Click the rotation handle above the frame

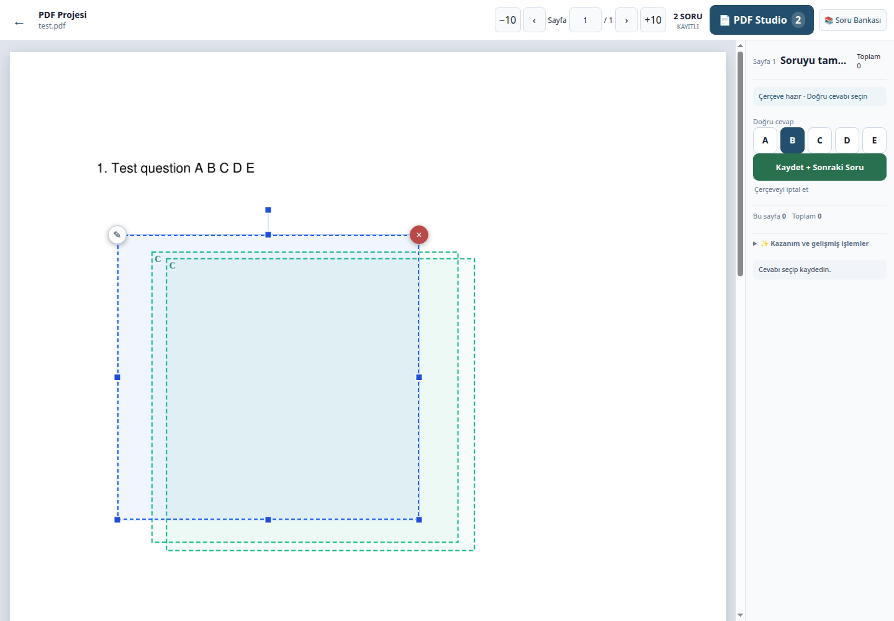point(268,210)
